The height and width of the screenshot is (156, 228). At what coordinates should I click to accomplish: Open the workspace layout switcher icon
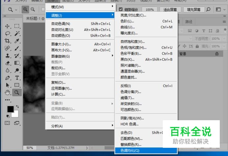218,10
